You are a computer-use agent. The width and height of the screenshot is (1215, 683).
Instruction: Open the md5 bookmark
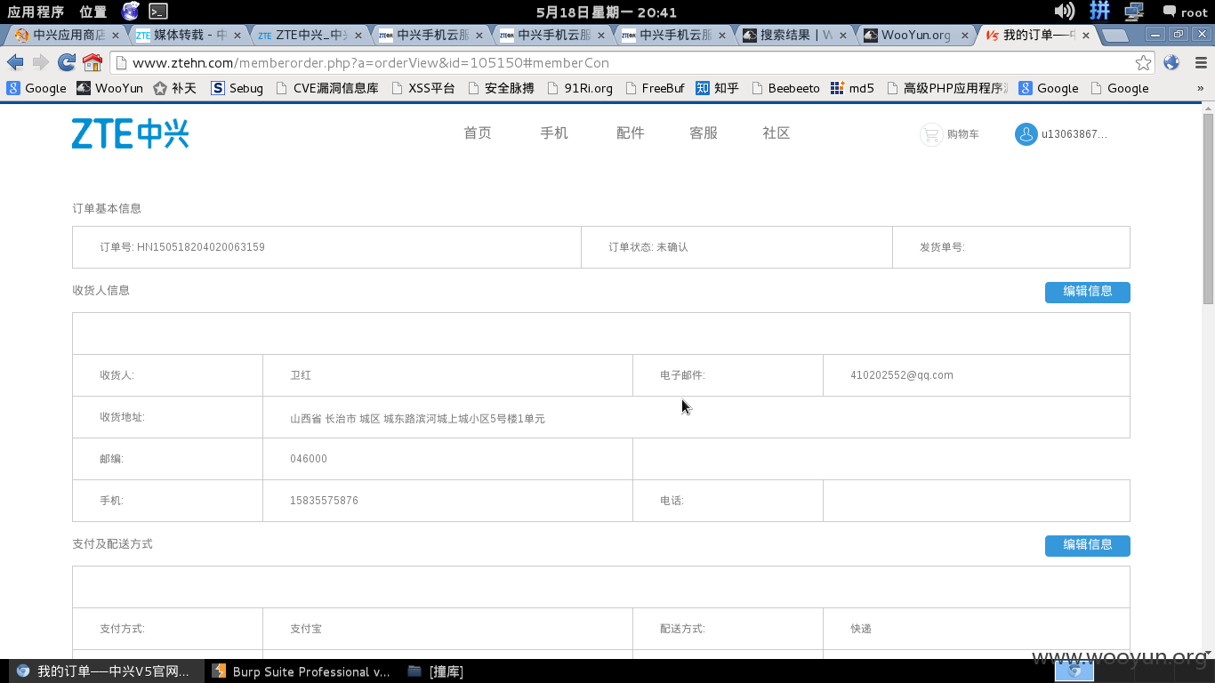click(853, 88)
